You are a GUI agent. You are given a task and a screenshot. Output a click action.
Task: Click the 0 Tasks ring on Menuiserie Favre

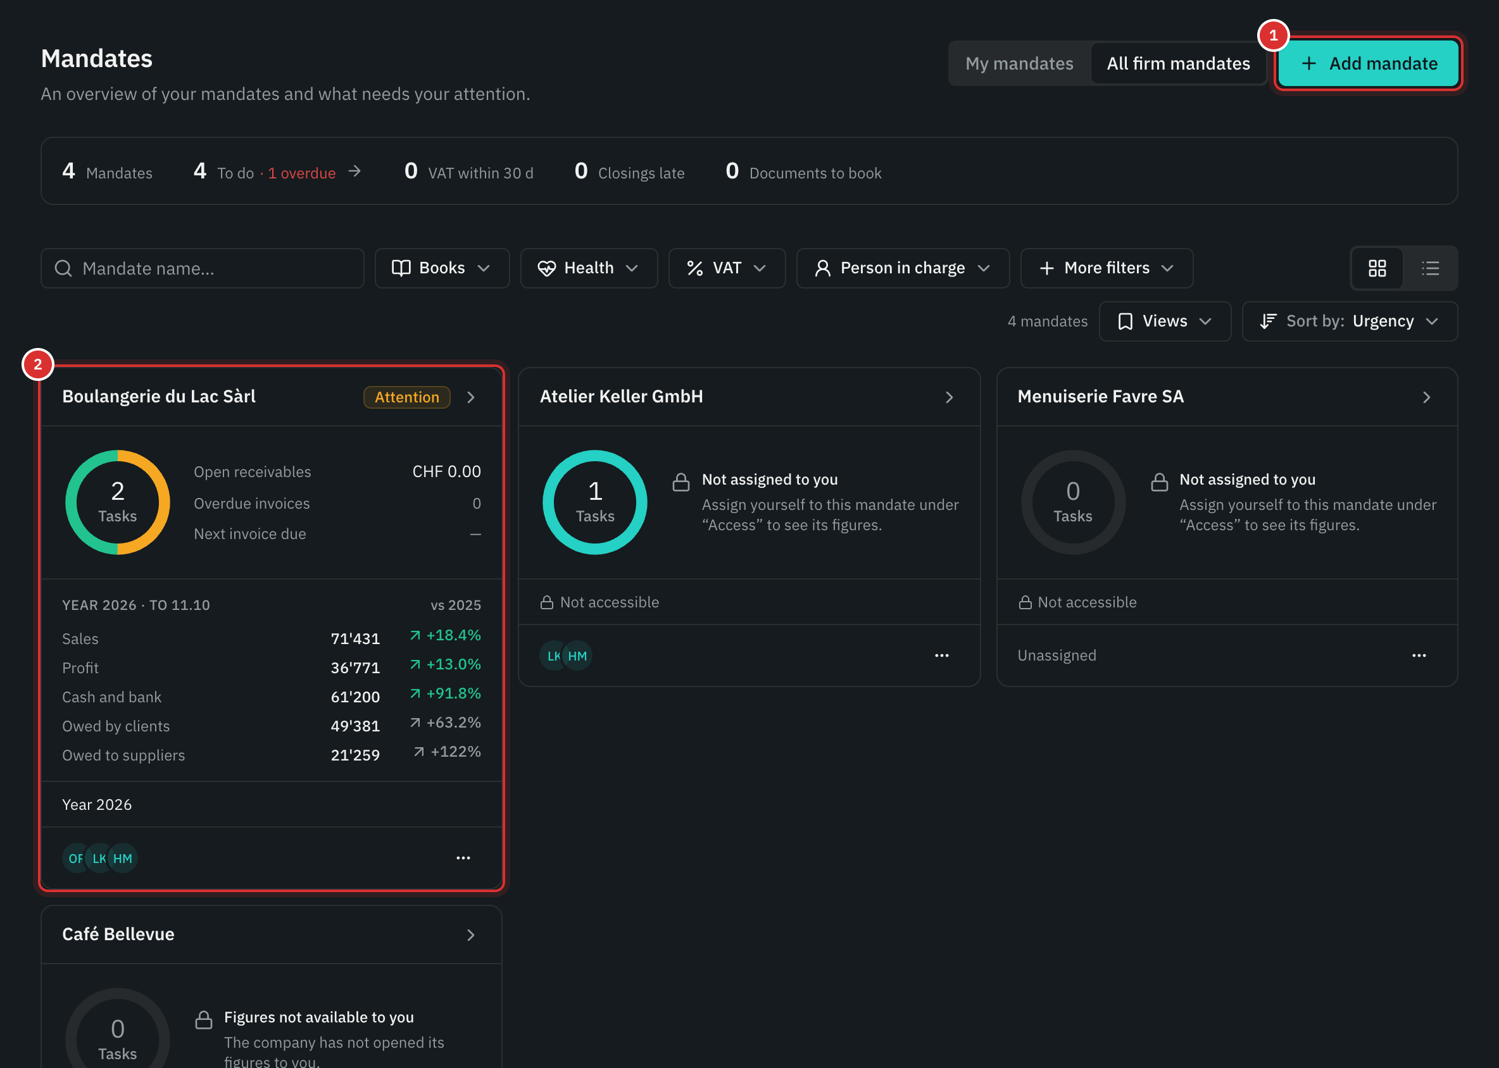tap(1072, 502)
